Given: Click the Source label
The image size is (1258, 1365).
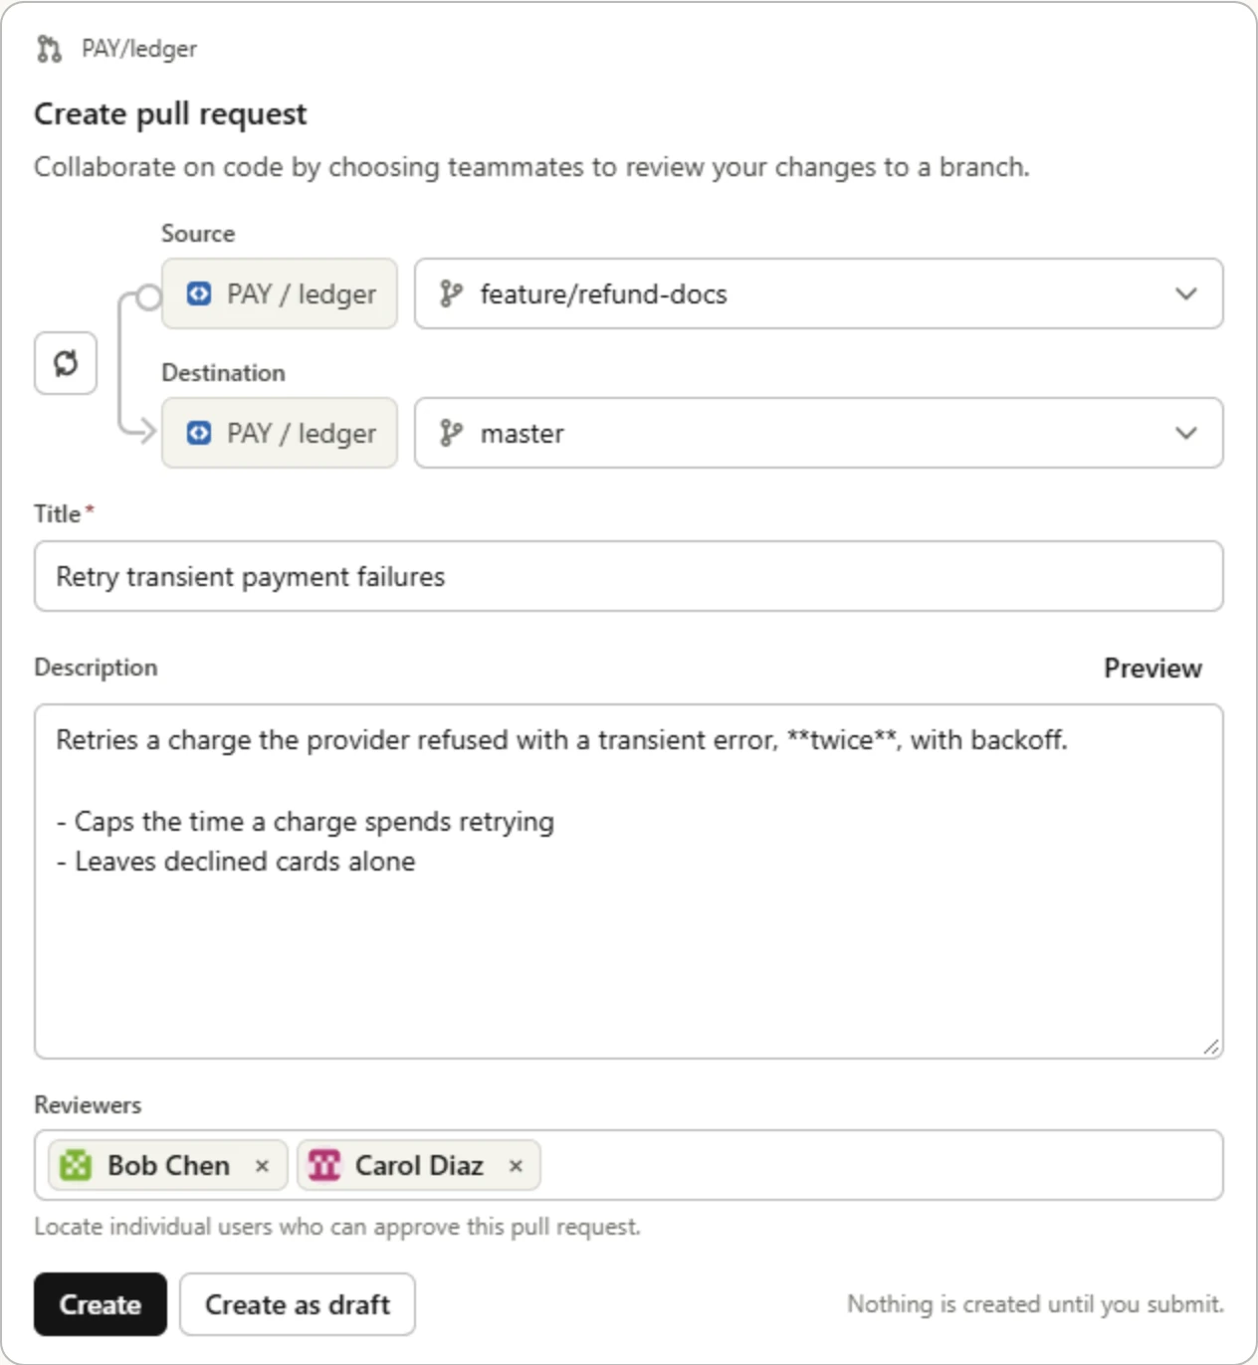Looking at the screenshot, I should 198,234.
